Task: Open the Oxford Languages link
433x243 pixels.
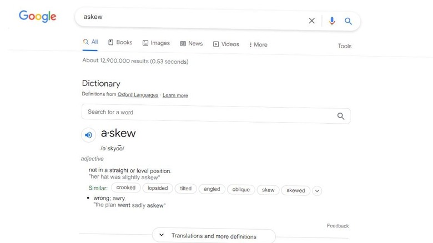Action: point(138,95)
